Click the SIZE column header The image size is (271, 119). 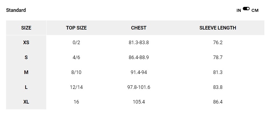point(26,28)
